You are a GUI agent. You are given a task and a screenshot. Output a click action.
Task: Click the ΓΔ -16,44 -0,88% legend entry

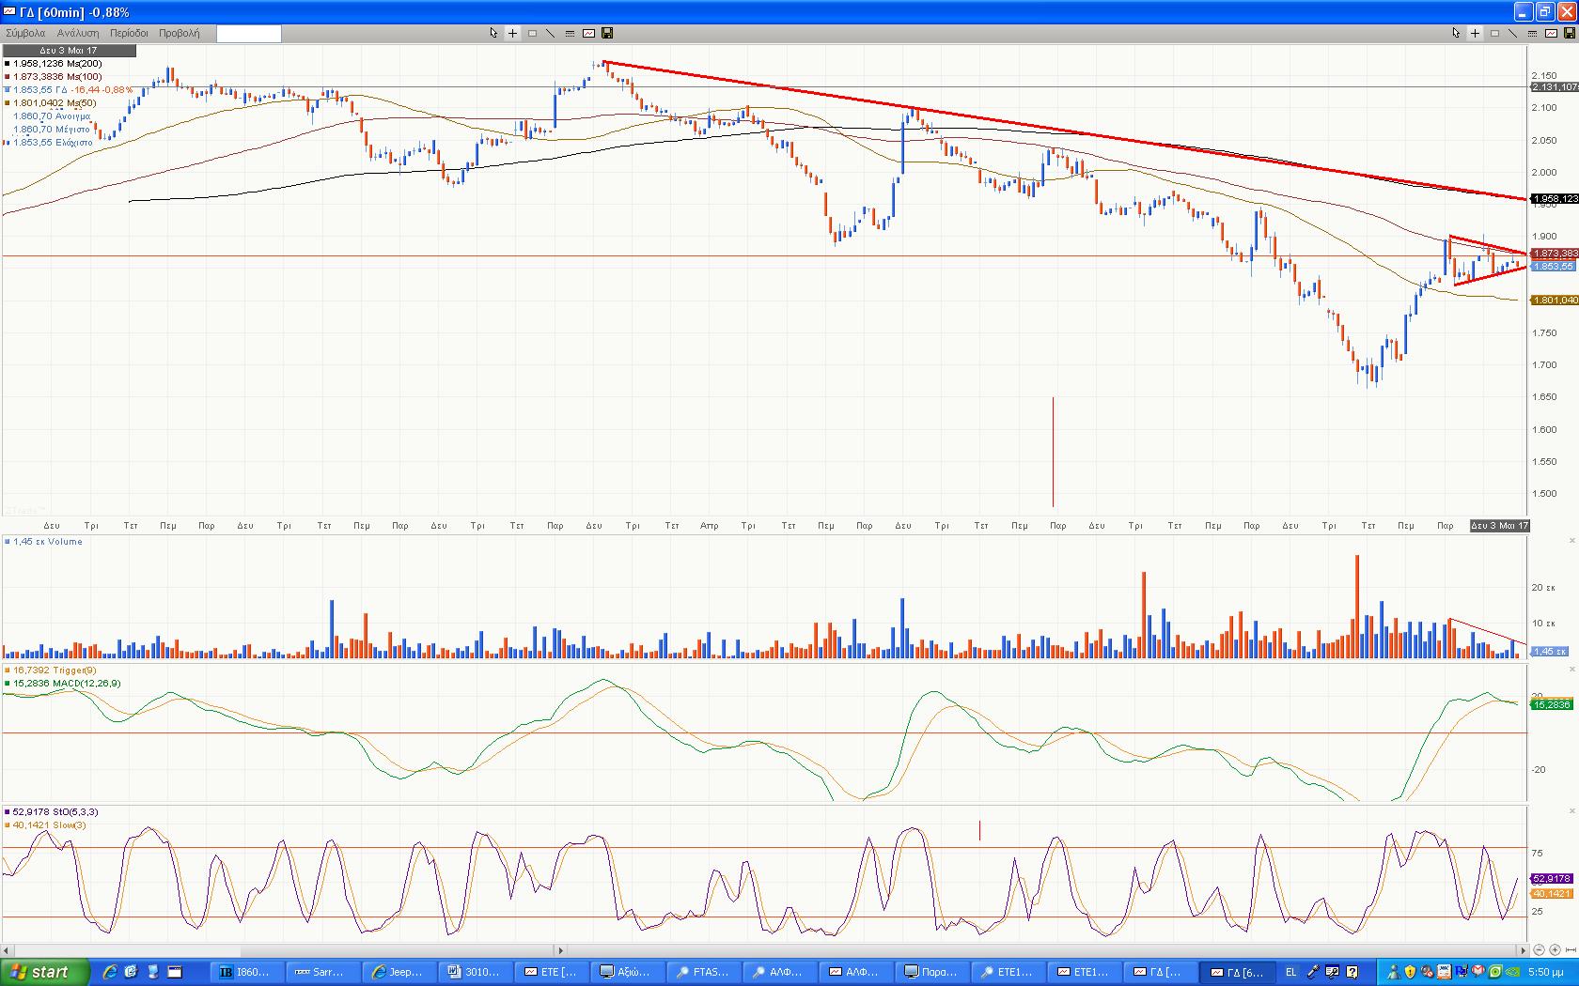[x=69, y=90]
